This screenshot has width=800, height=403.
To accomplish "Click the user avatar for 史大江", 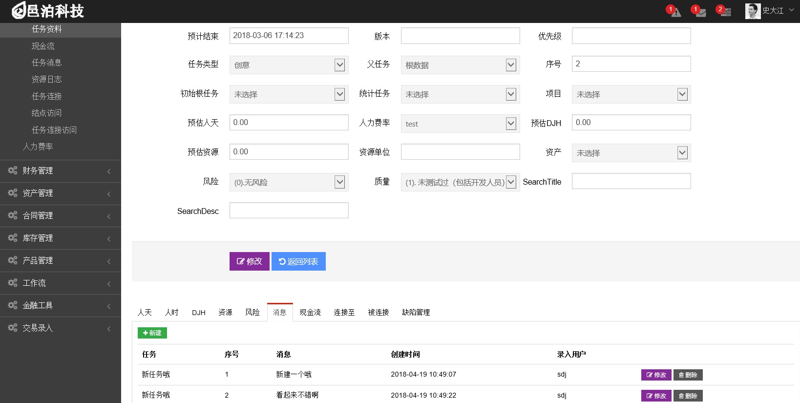I will 753,11.
